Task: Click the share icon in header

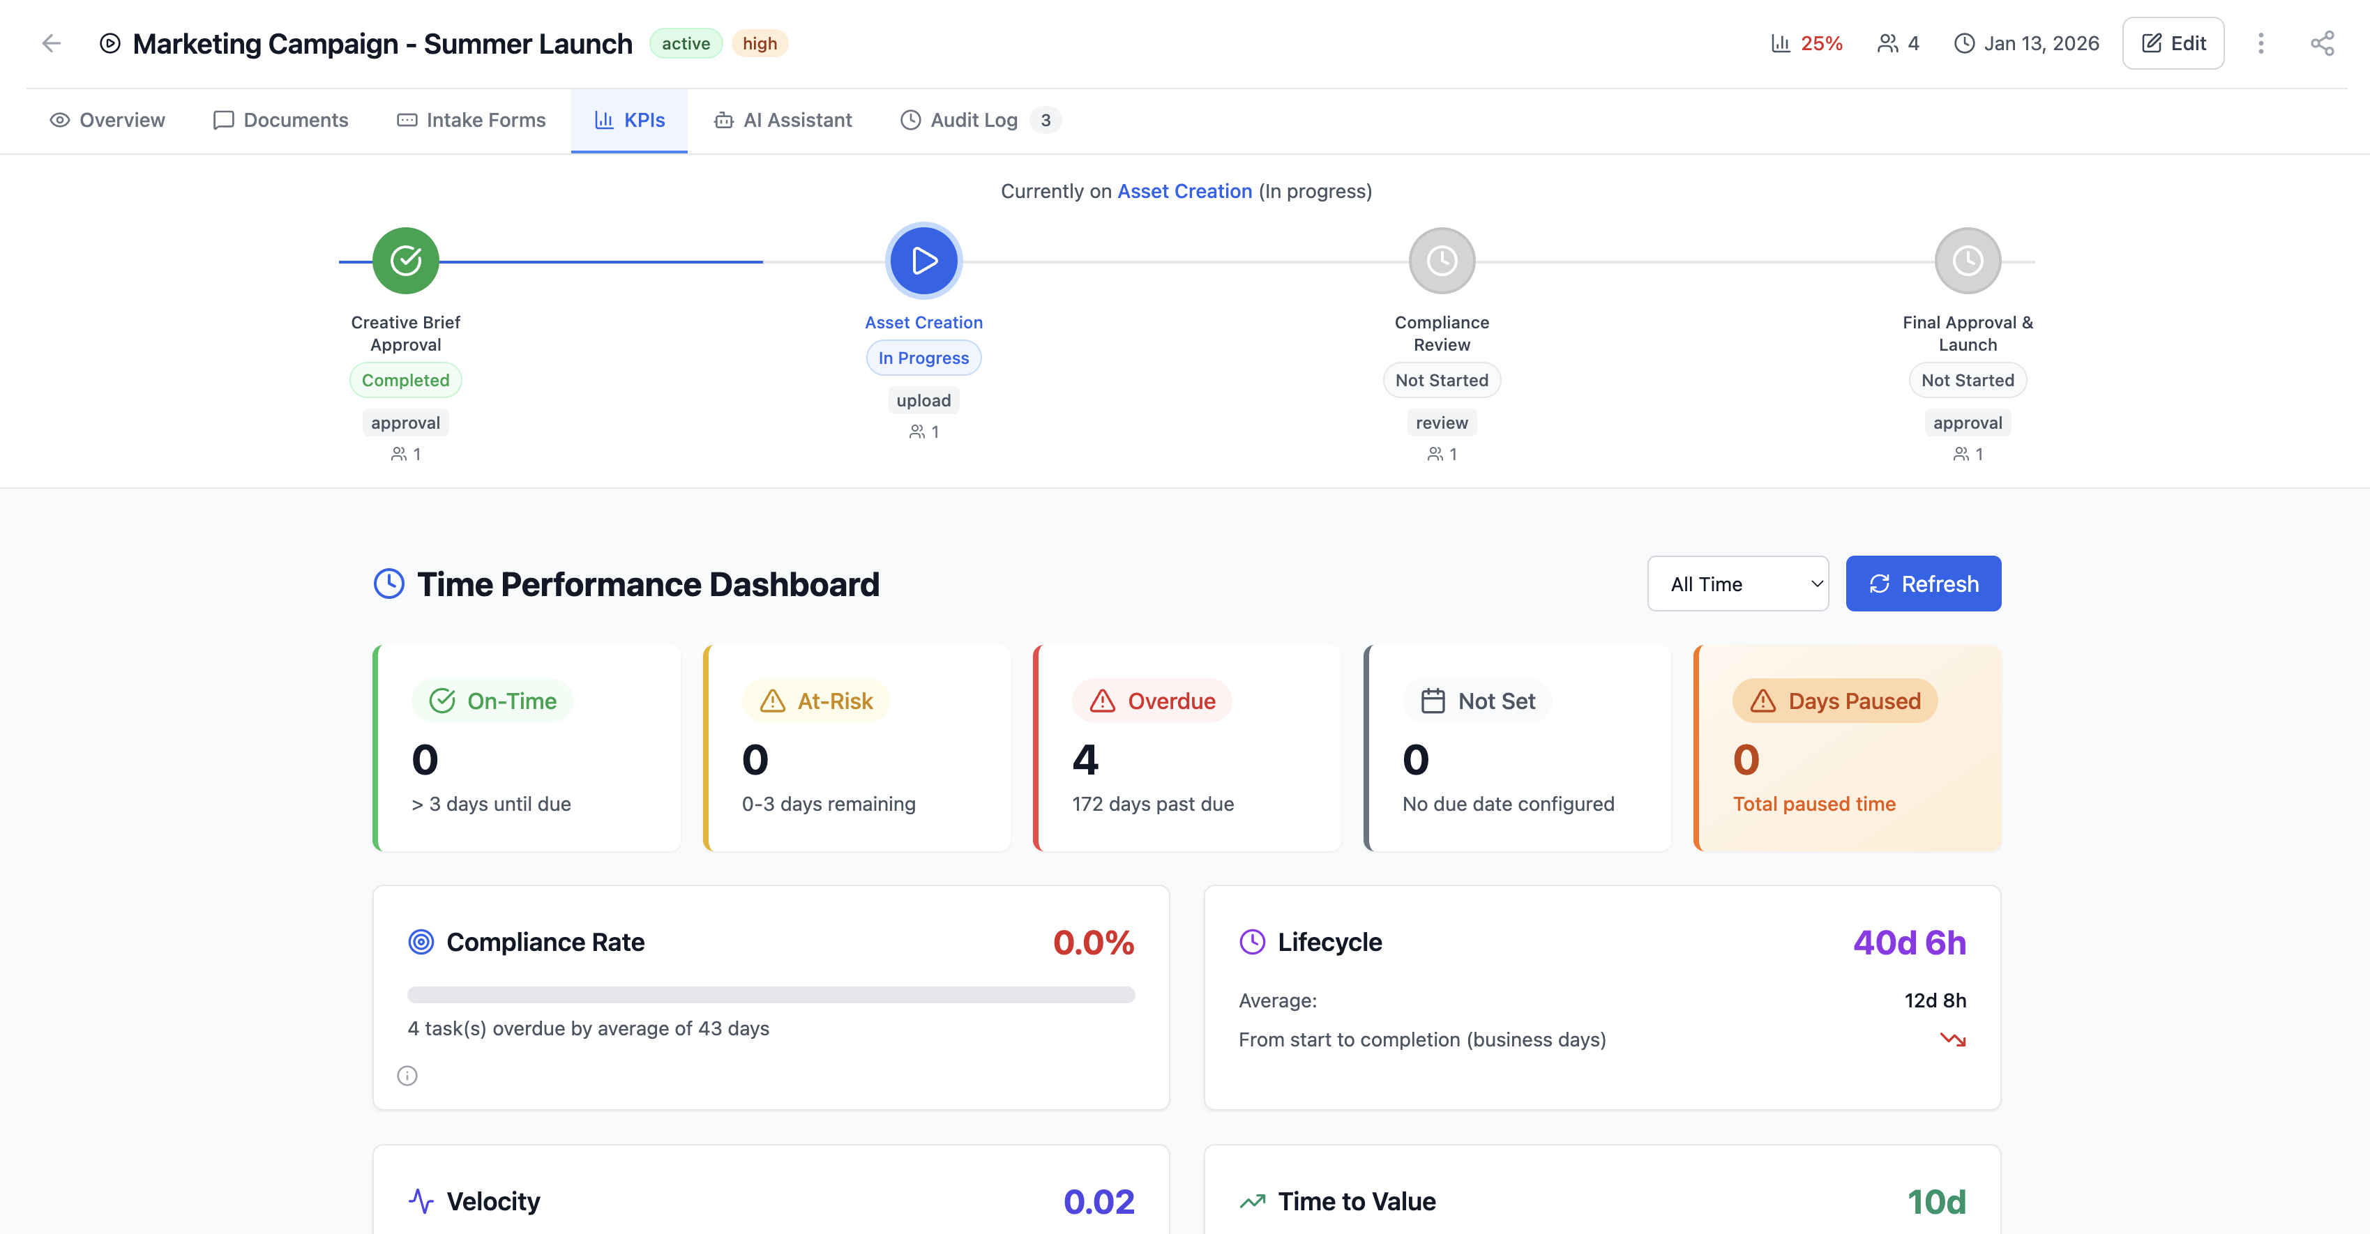Action: coord(2322,43)
